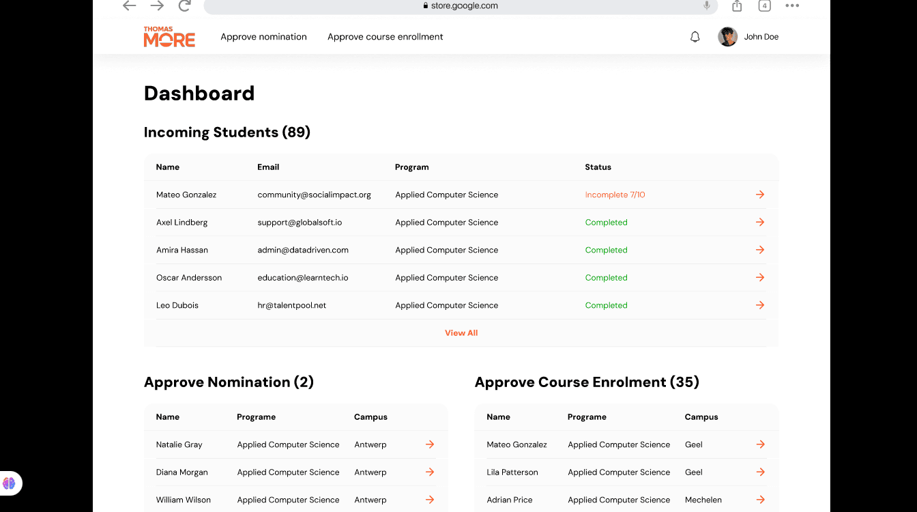917x512 pixels.
Task: Open the Approve course enrollment menu item
Action: click(385, 37)
